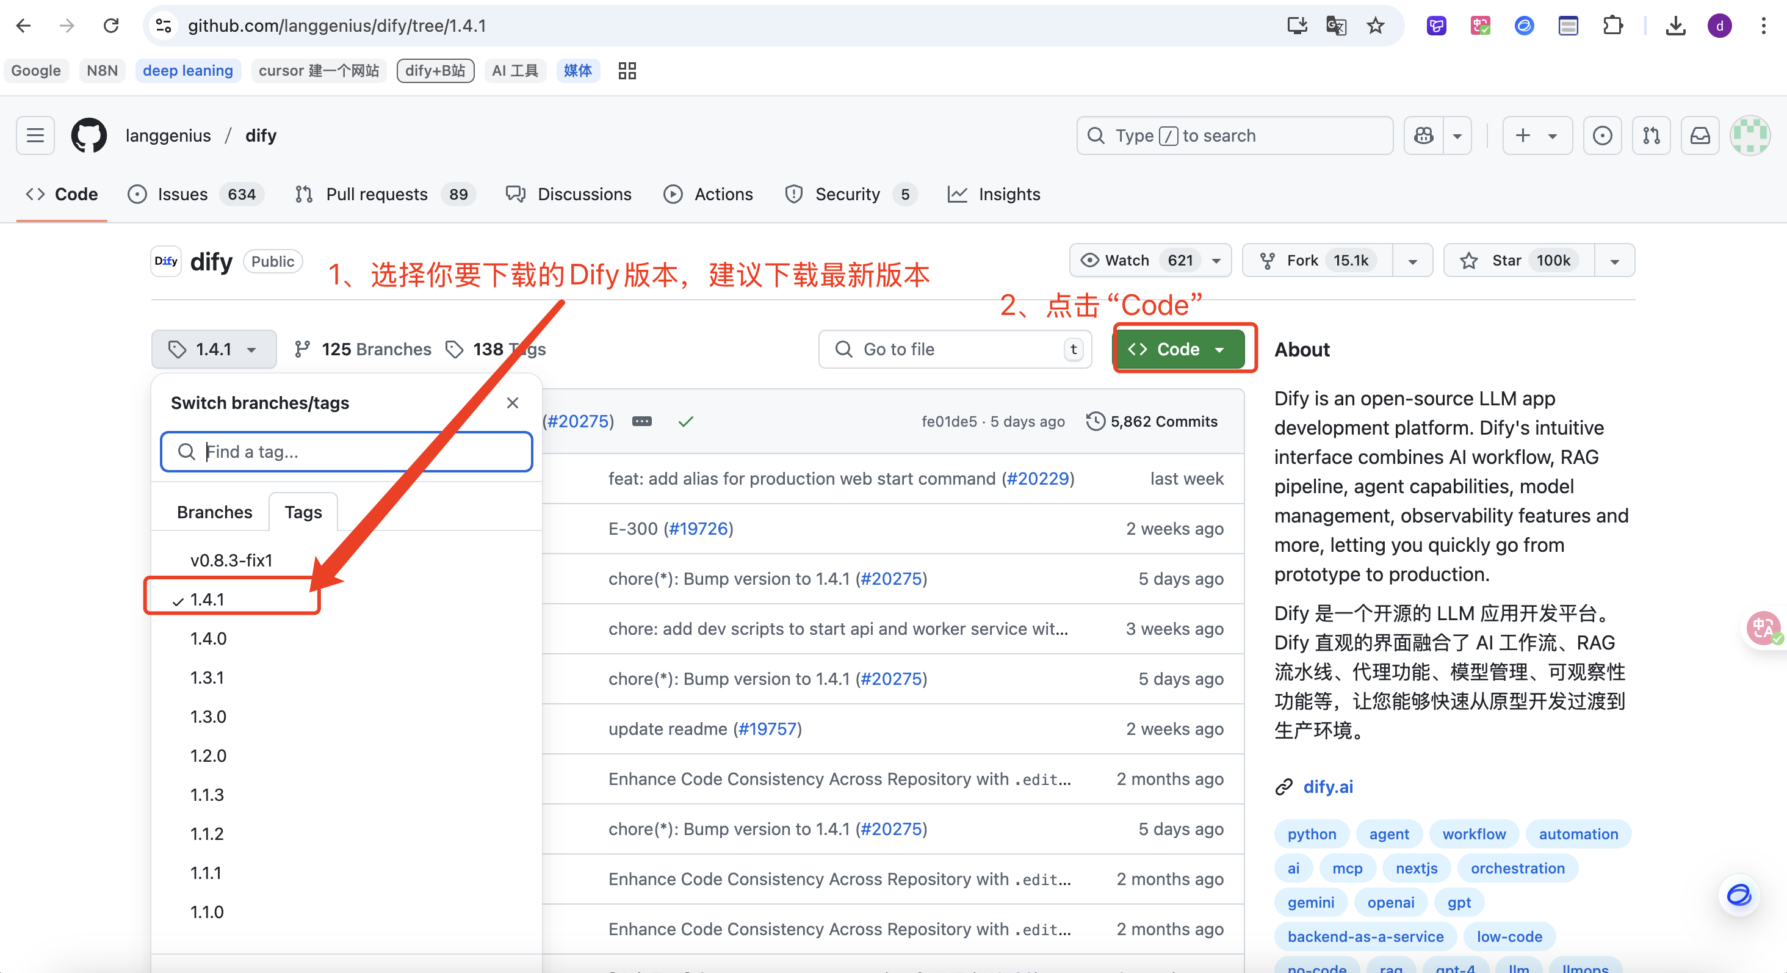Click the blue circular extension icon in toolbar
Screen dimensions: 1787x973
pyautogui.click(x=1524, y=26)
